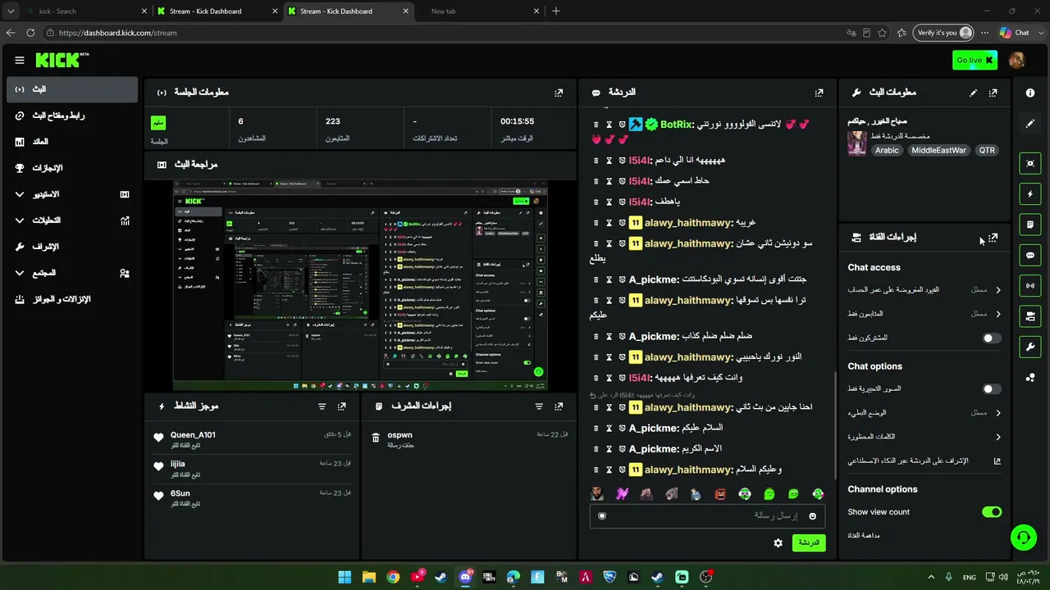The width and height of the screenshot is (1050, 590).
Task: Click the green Go live button
Action: coord(975,60)
